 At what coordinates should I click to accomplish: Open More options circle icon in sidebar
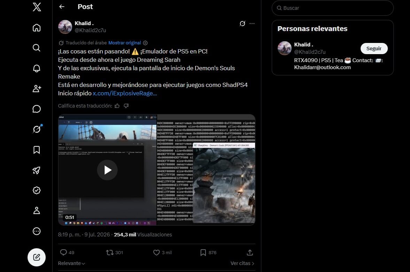pyautogui.click(x=37, y=231)
